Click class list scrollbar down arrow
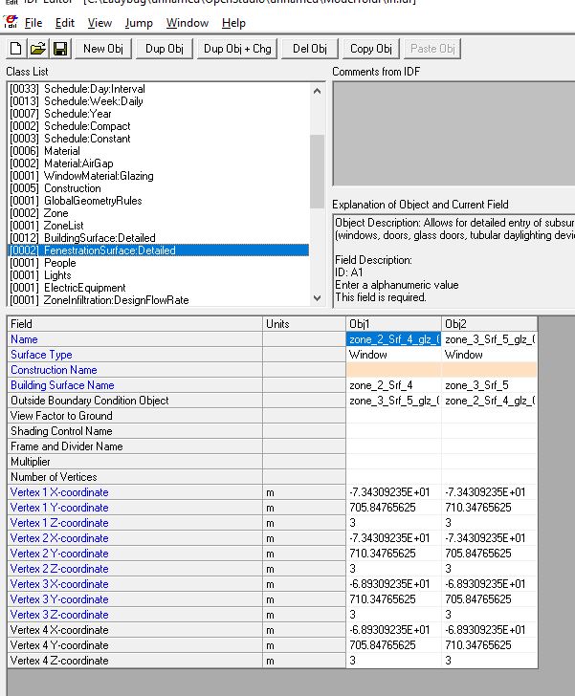This screenshot has width=575, height=696. click(318, 298)
